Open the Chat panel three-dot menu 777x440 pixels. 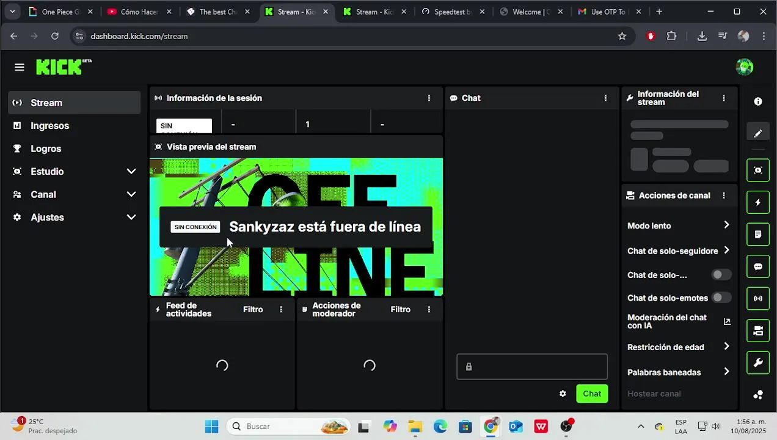point(605,98)
